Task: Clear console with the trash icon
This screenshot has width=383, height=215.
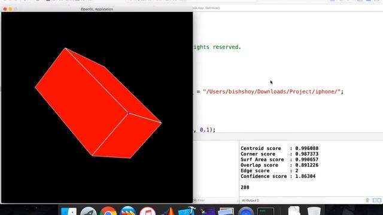Action: [367, 201]
